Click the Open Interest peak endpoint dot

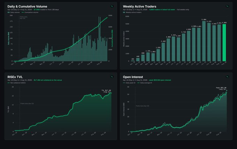[x=227, y=91]
